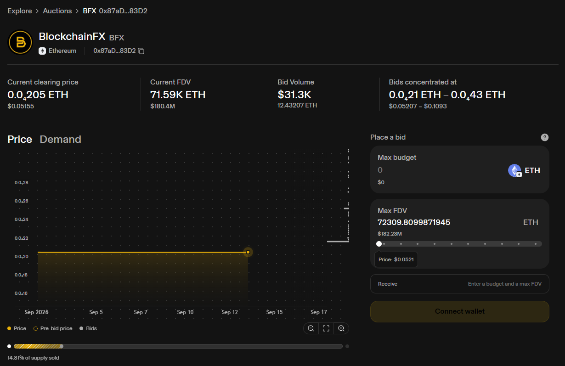565x366 pixels.
Task: Open the bid help question-mark icon
Action: pyautogui.click(x=544, y=137)
